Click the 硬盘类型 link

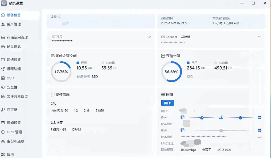pos(84,76)
